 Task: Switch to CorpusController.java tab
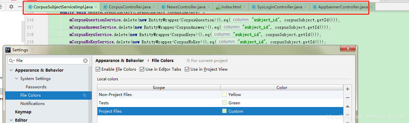129,7
